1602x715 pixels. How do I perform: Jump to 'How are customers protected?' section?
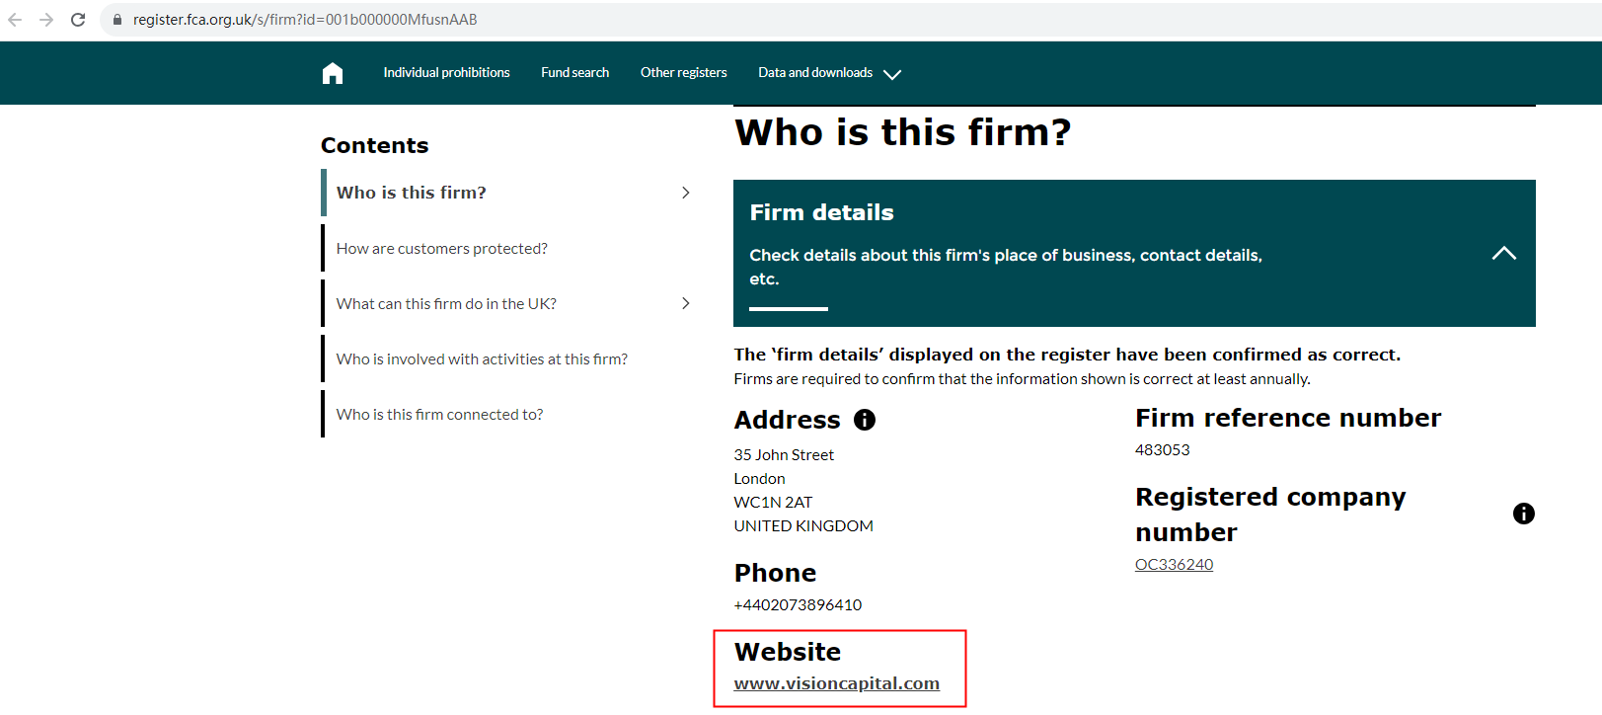pos(441,249)
